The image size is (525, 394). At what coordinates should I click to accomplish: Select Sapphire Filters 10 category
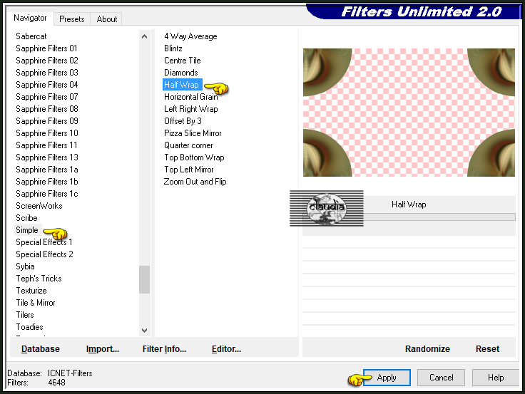(47, 133)
